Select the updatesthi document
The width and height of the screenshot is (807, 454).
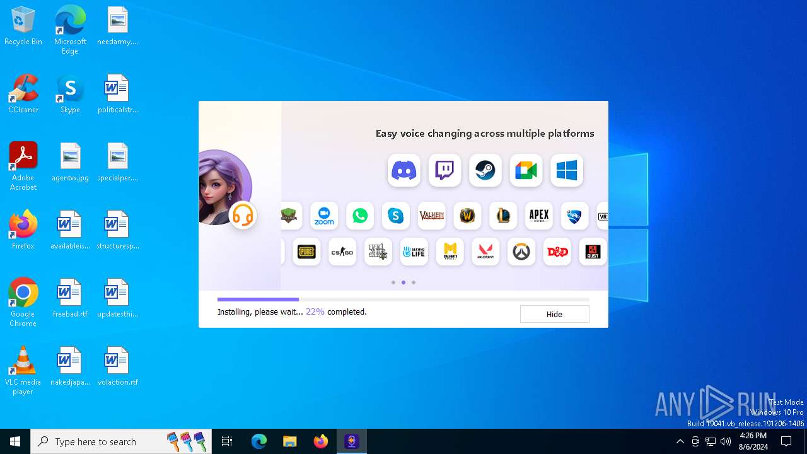(x=117, y=298)
